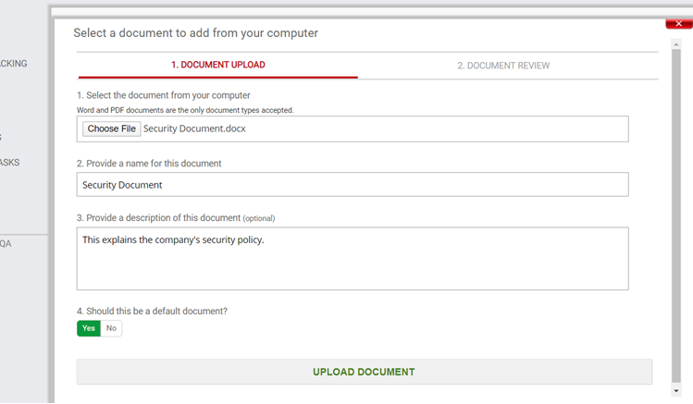The image size is (693, 404).
Task: Focus the document name input field
Action: [x=353, y=185]
